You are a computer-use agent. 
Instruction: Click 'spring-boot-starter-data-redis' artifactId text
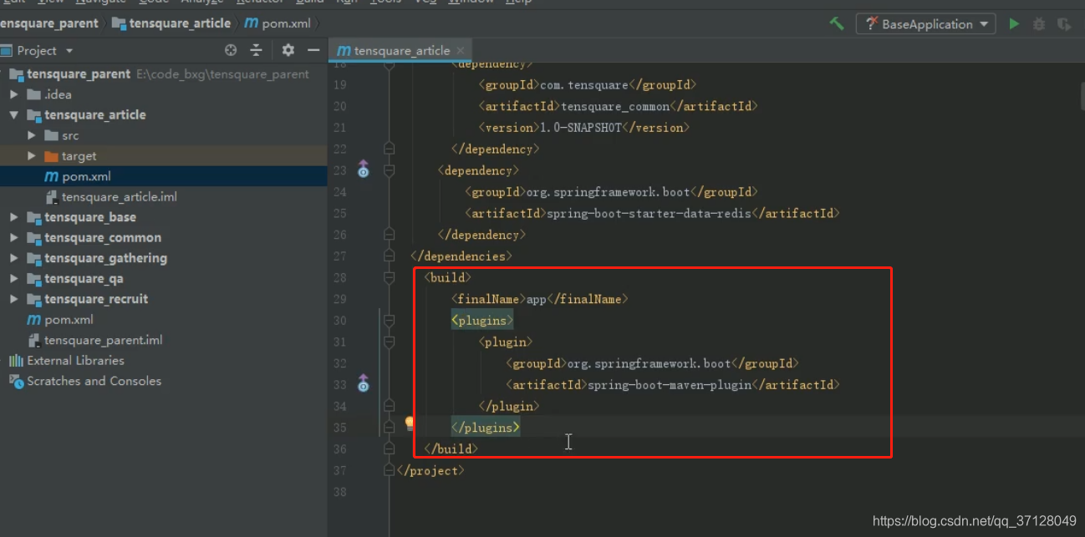(x=649, y=213)
